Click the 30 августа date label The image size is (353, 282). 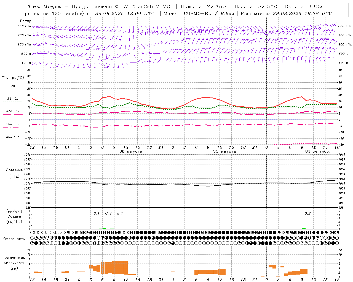click(131, 151)
